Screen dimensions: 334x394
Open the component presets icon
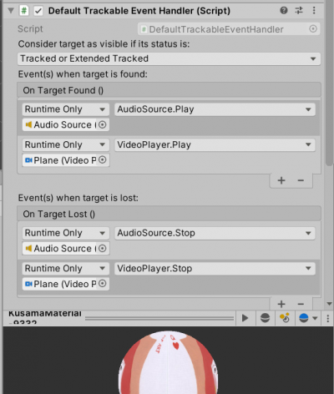coord(299,11)
